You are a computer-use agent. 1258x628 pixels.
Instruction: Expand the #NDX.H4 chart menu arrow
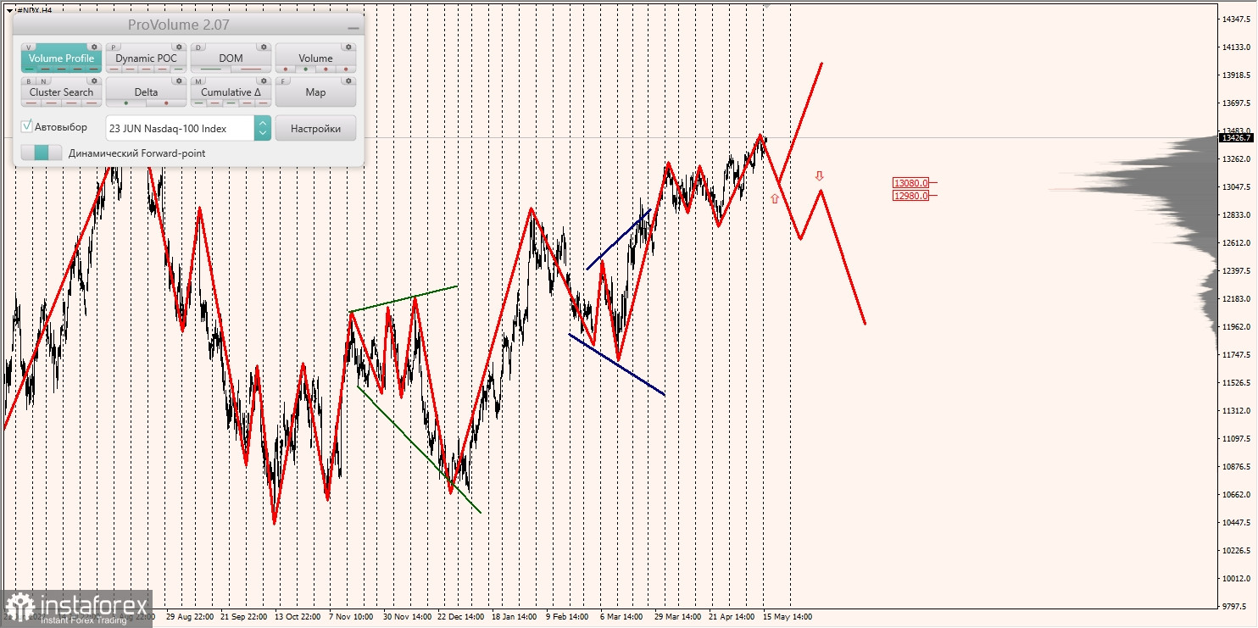click(x=9, y=10)
